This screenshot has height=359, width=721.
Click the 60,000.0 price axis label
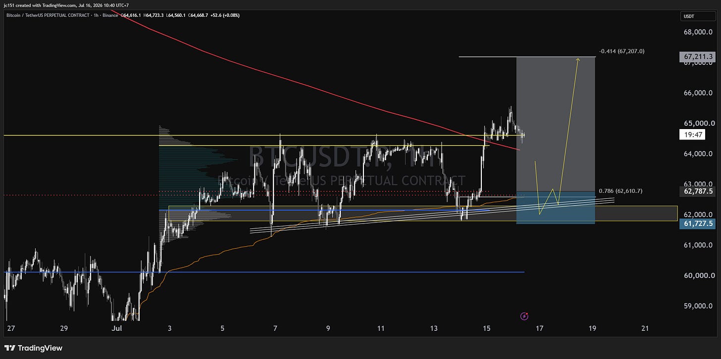click(700, 275)
